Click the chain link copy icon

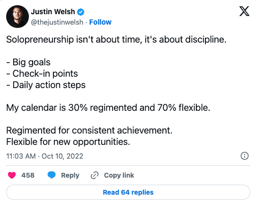[x=95, y=175]
